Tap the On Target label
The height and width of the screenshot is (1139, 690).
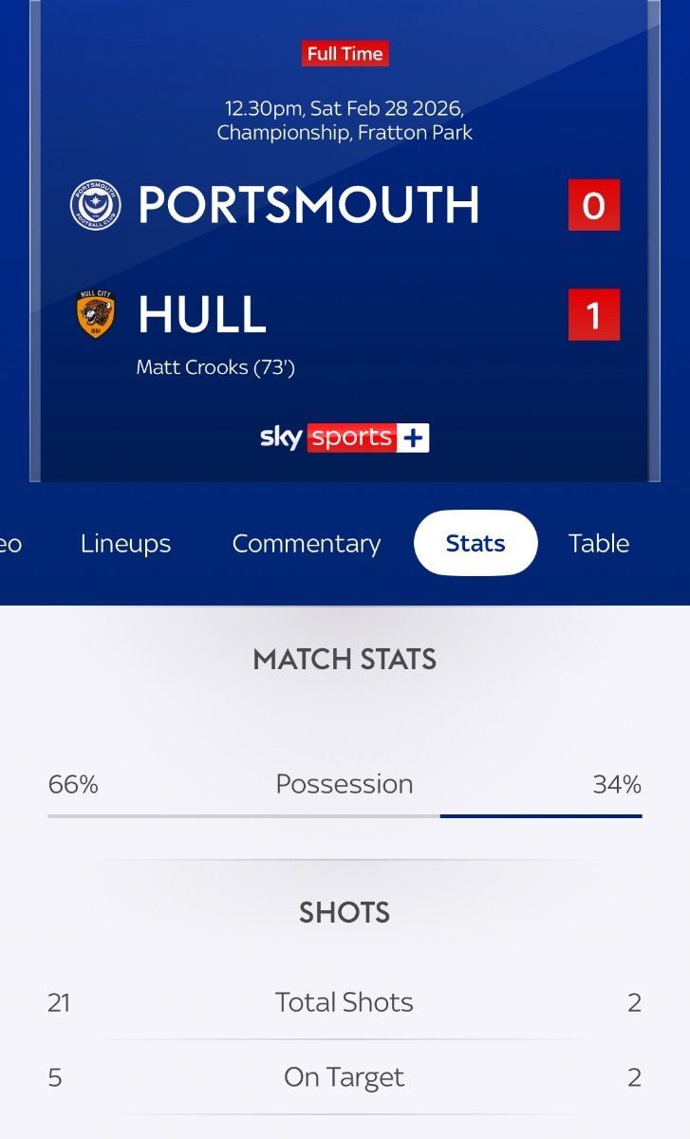[x=345, y=1077]
